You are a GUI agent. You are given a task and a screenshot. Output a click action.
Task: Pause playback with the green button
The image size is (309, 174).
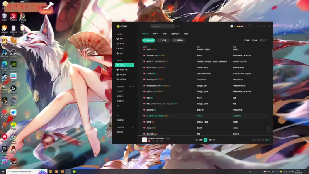(205, 140)
